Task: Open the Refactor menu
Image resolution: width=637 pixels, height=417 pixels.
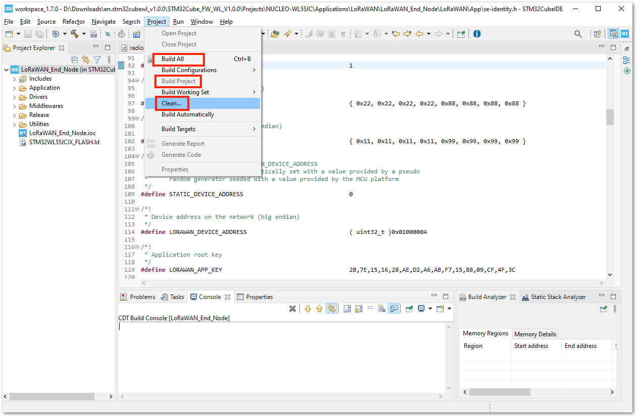Action: [x=74, y=22]
